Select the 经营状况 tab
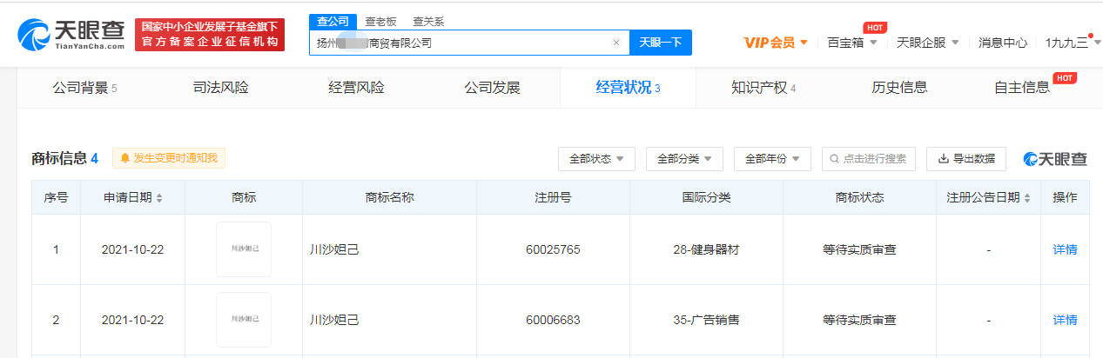The width and height of the screenshot is (1103, 358). tap(628, 88)
